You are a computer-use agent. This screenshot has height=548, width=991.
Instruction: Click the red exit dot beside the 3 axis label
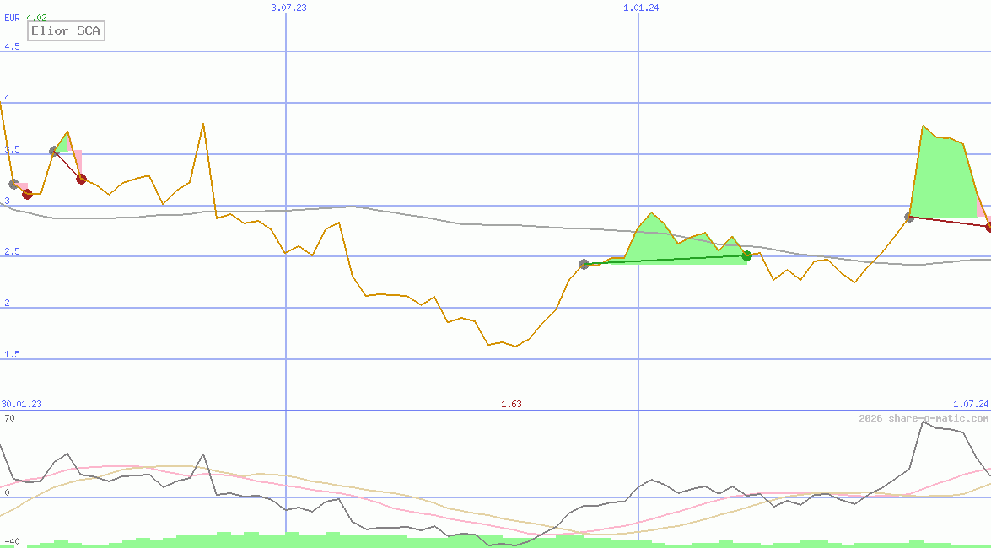27,194
